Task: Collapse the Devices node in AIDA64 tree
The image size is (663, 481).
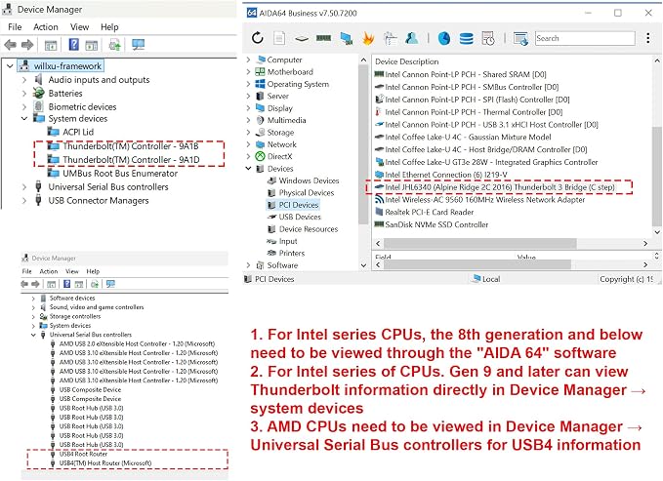Action: coord(249,168)
